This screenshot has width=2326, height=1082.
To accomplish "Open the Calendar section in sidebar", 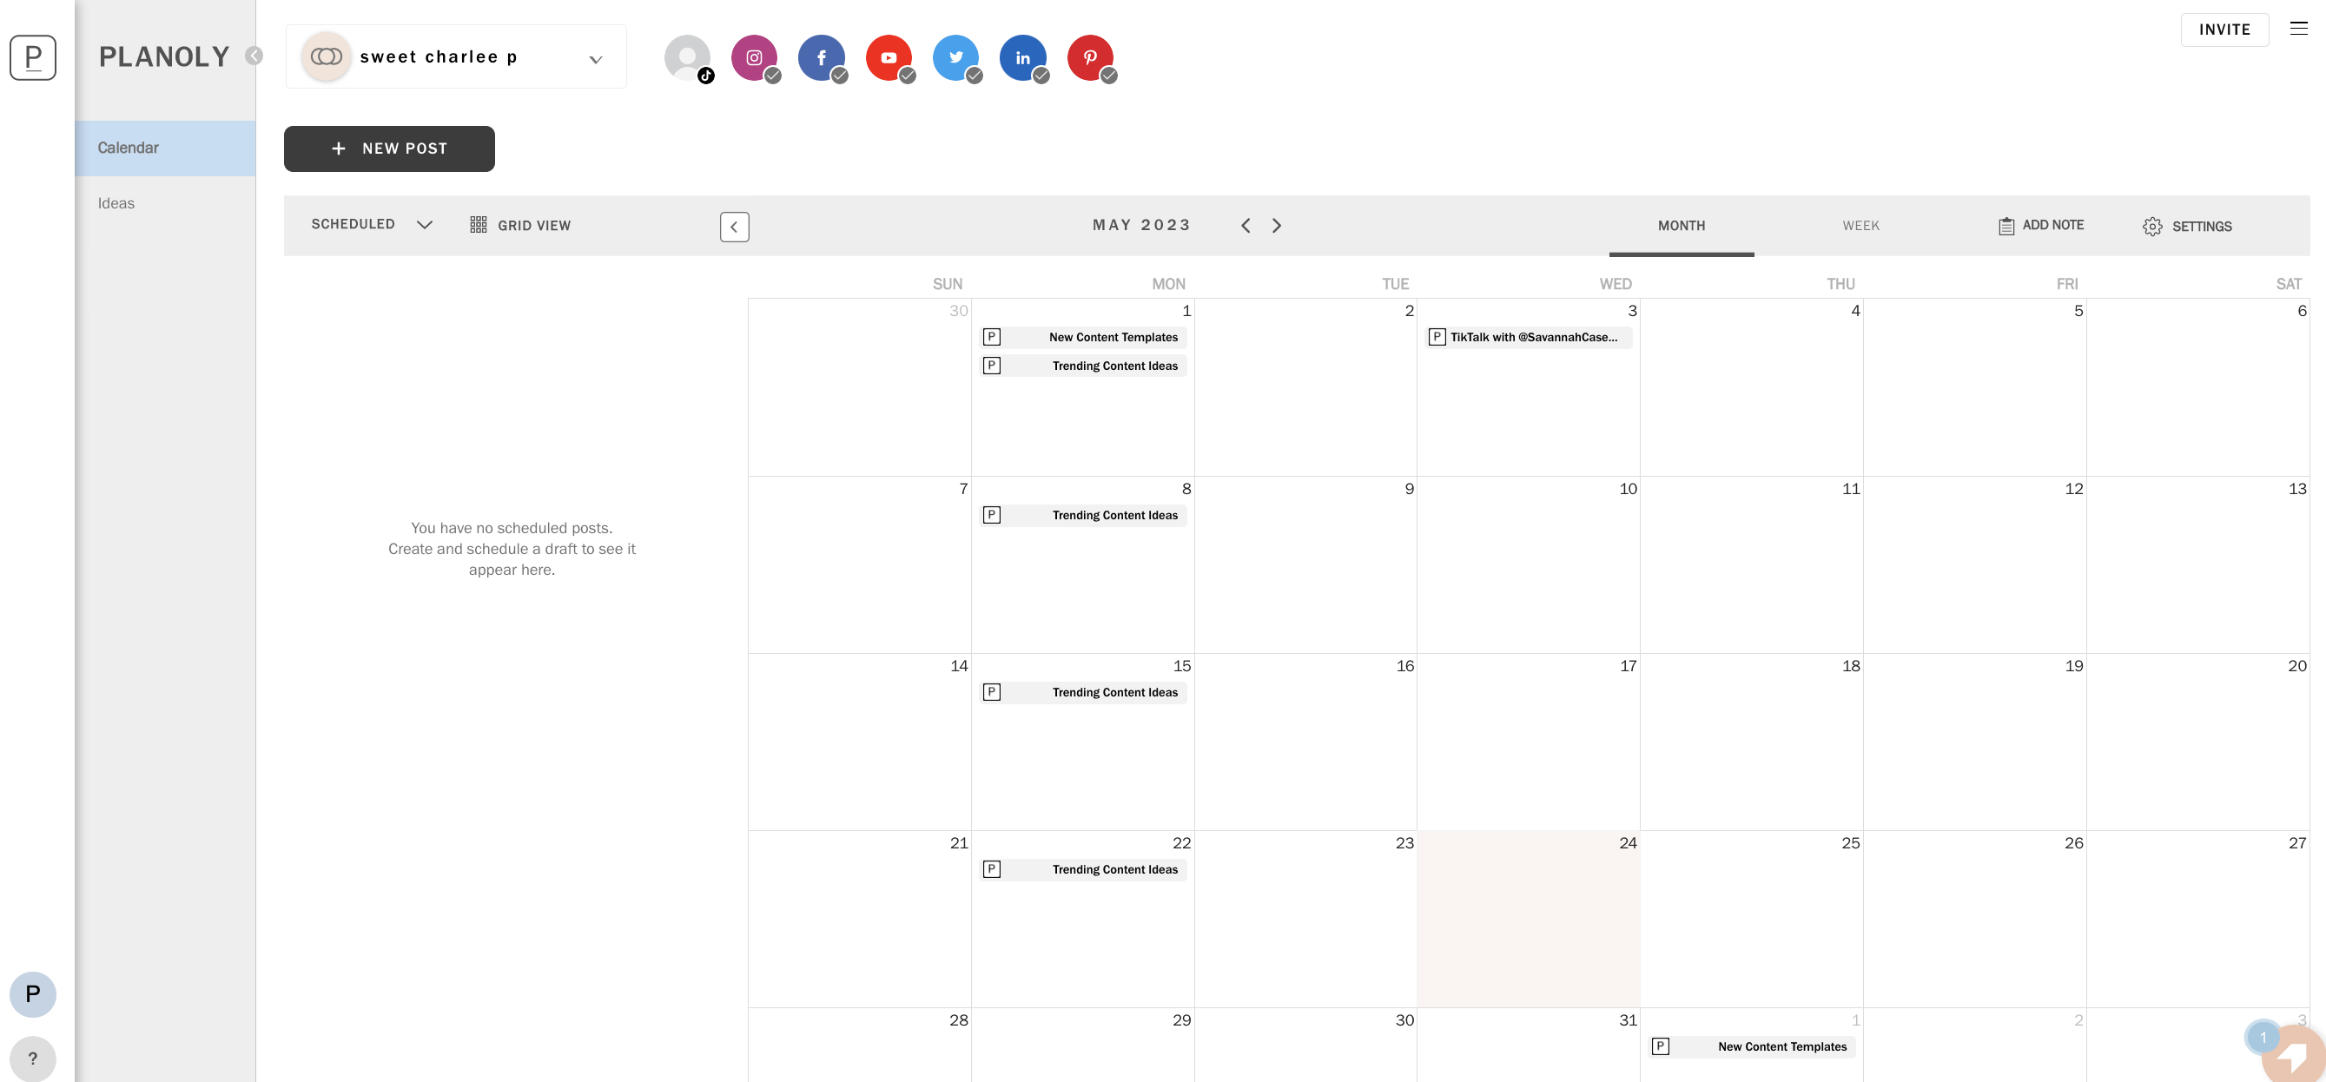I will tap(128, 148).
